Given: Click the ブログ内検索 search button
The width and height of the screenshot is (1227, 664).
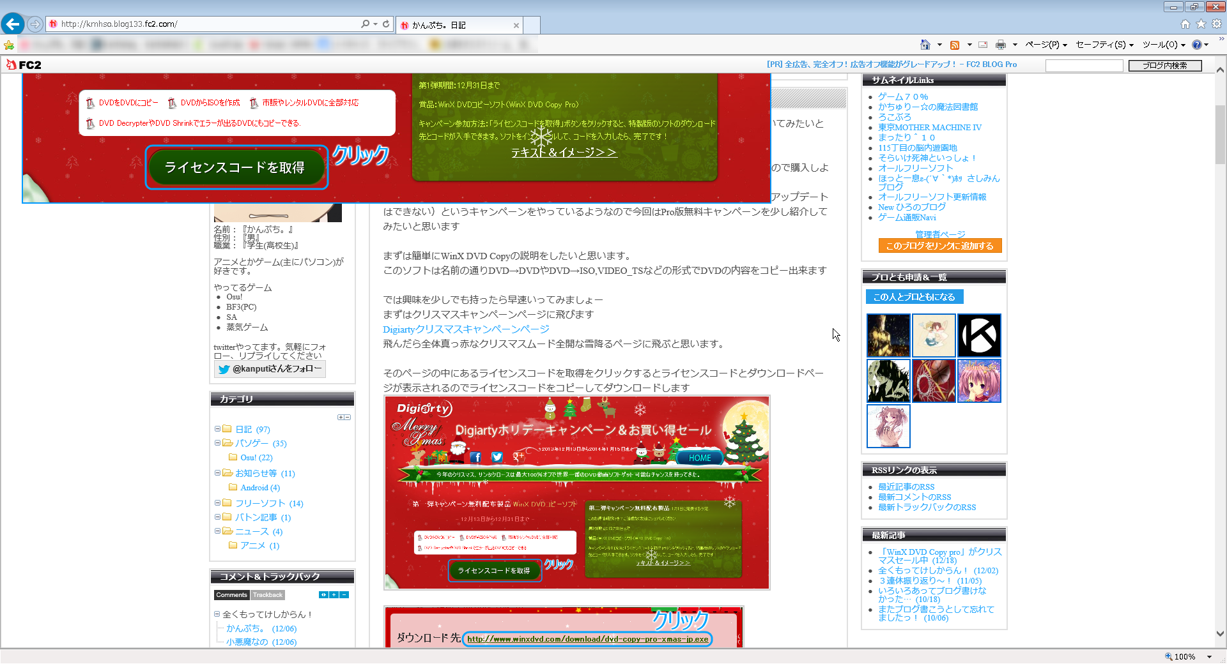Looking at the screenshot, I should pos(1165,65).
